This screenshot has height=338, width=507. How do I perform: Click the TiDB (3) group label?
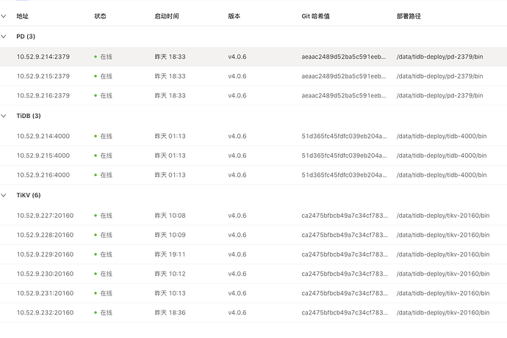pos(29,116)
